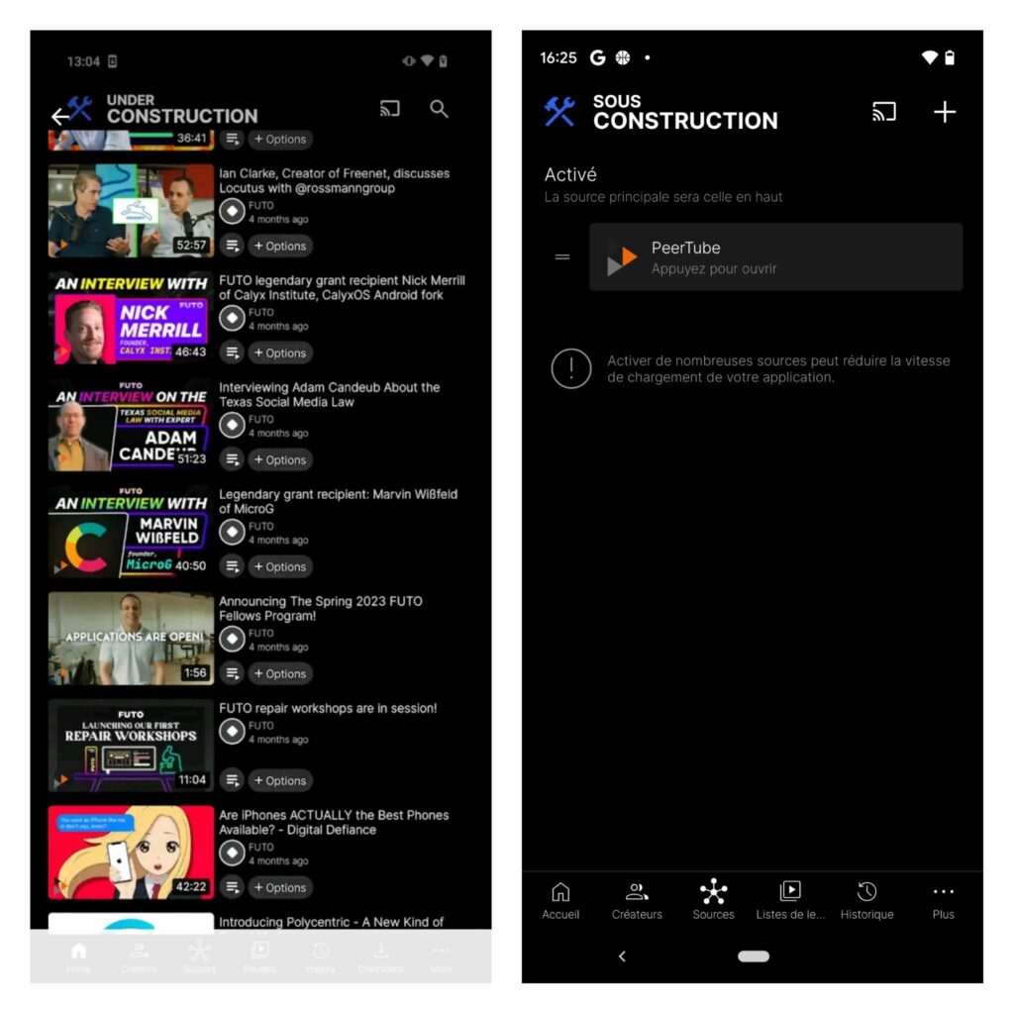Go back using the arrow on the English screen

coord(59,117)
